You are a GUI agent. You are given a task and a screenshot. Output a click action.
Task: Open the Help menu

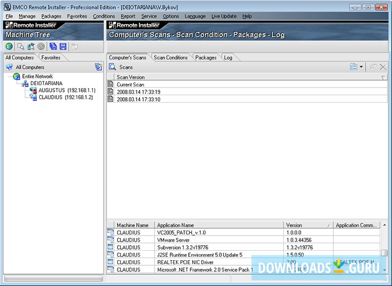tap(247, 16)
